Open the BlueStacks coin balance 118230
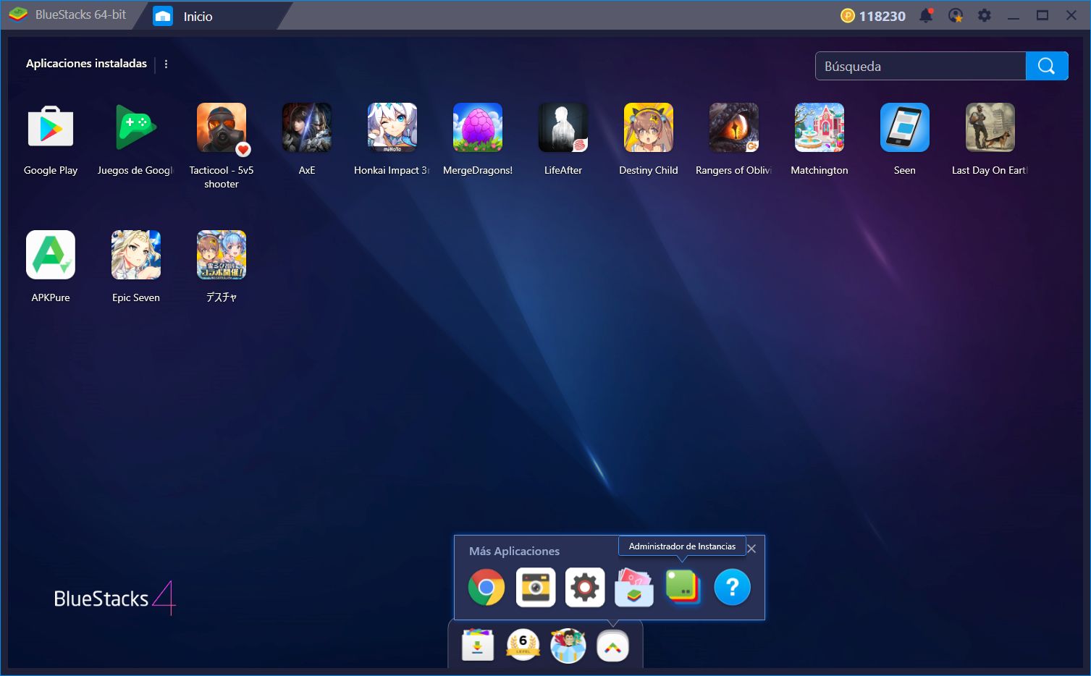 click(x=873, y=16)
